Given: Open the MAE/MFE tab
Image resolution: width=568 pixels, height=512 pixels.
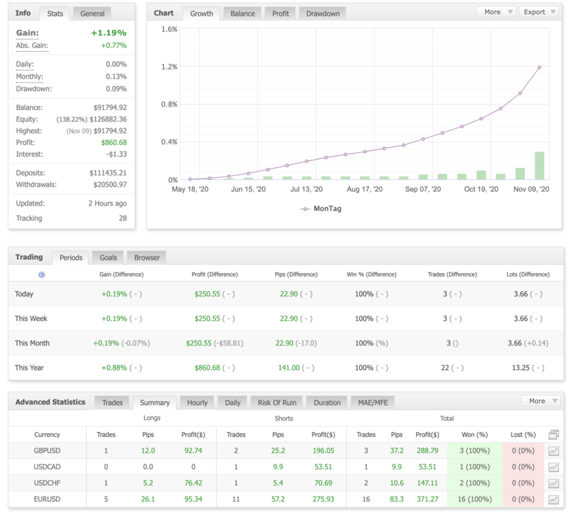Looking at the screenshot, I should pos(373,403).
